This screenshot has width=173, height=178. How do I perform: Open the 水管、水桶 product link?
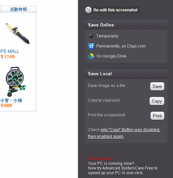click(11, 101)
